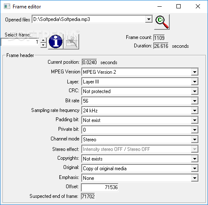Minimize the Frame editor window
Screen dimensions: 208x205
pyautogui.click(x=160, y=6)
